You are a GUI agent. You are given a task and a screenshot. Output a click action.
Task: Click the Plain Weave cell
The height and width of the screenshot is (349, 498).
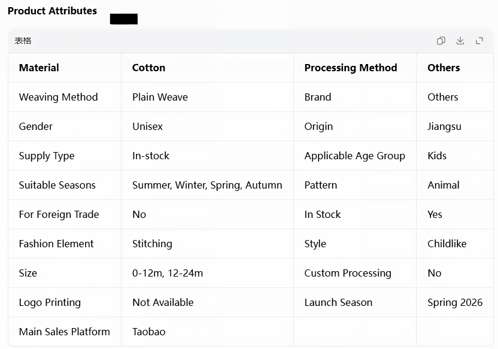tap(207, 97)
